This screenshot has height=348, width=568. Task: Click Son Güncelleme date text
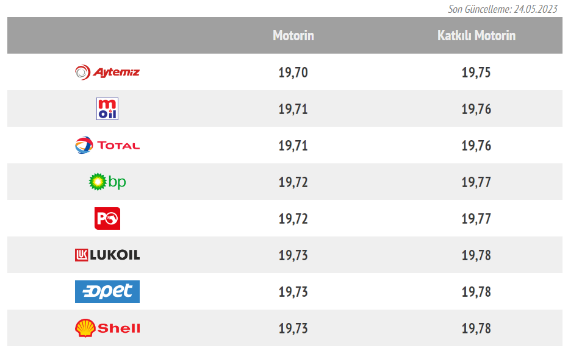point(503,9)
